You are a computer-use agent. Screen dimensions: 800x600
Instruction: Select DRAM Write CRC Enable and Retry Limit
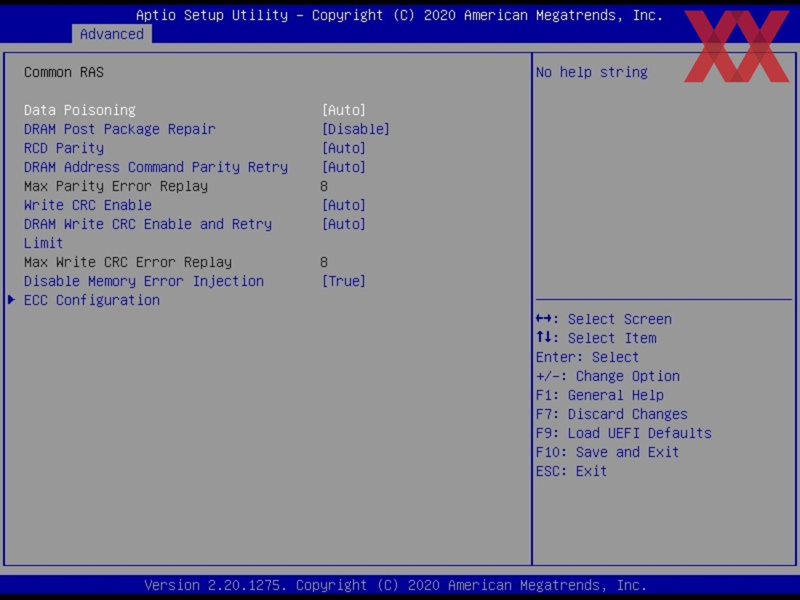click(x=148, y=233)
